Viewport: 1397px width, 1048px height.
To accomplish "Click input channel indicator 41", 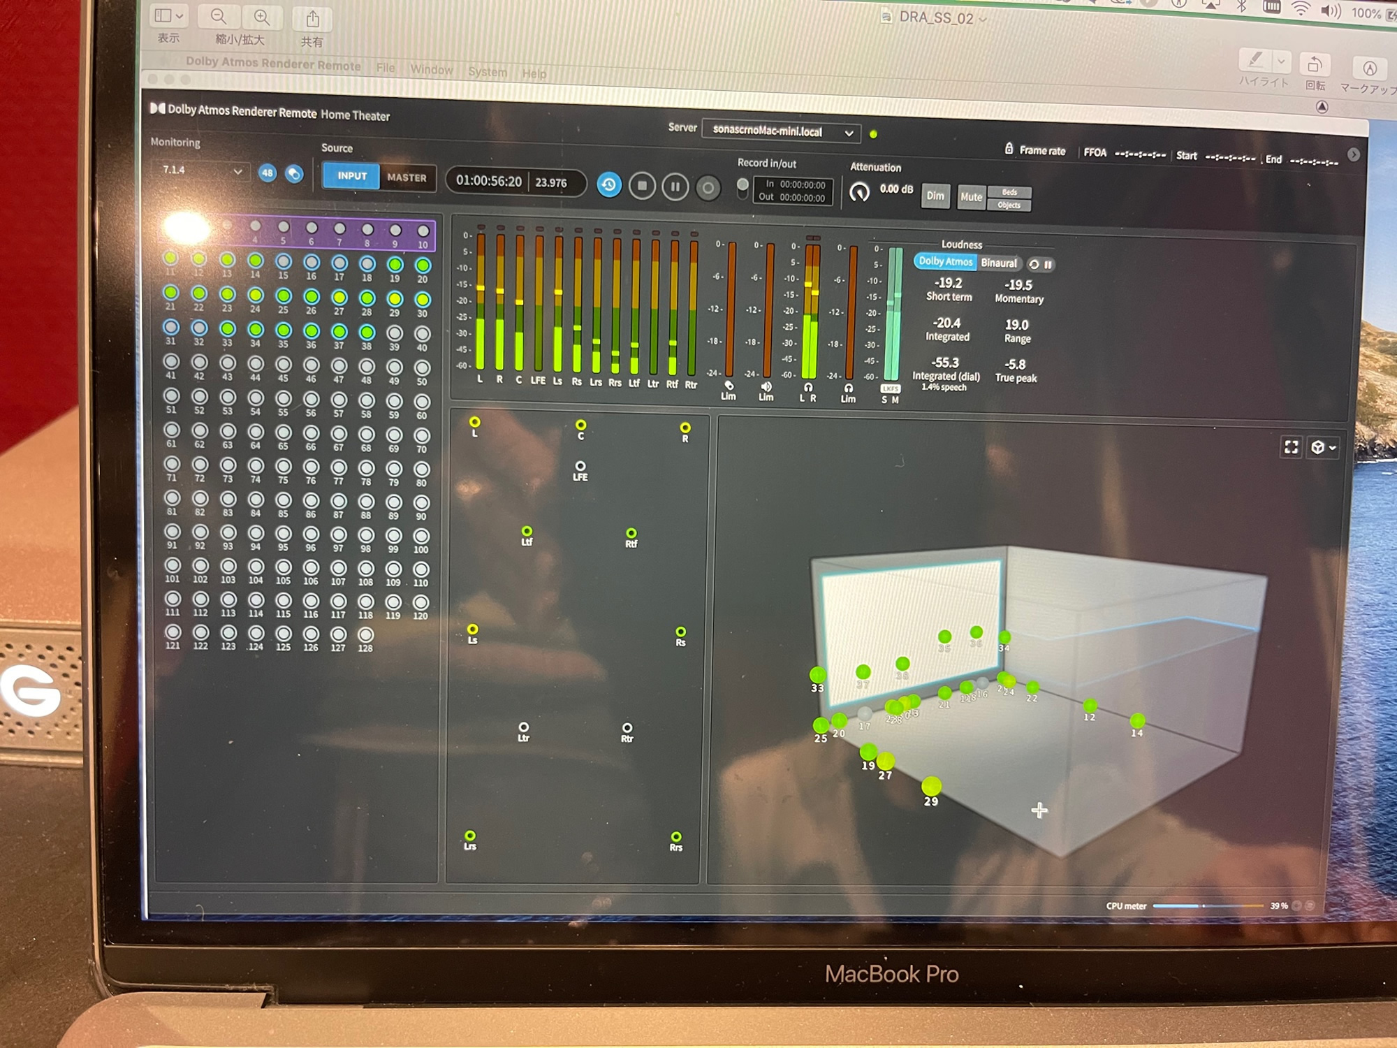I will [x=171, y=362].
